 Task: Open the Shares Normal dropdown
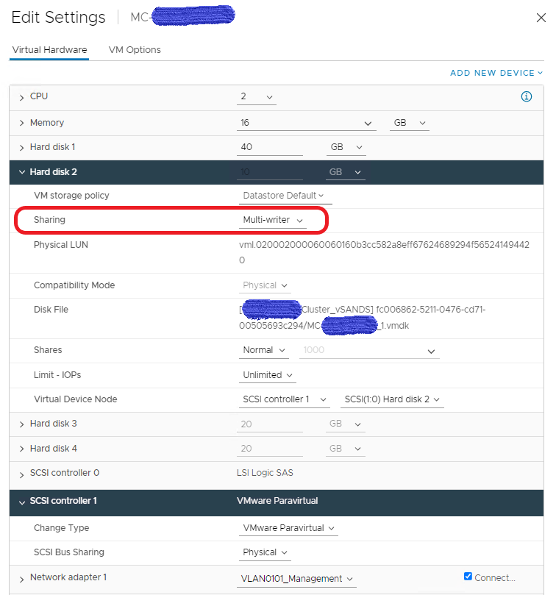pyautogui.click(x=264, y=350)
